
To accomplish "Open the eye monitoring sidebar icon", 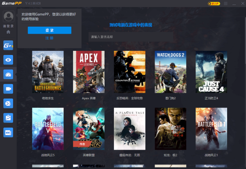I will pos(8,60).
